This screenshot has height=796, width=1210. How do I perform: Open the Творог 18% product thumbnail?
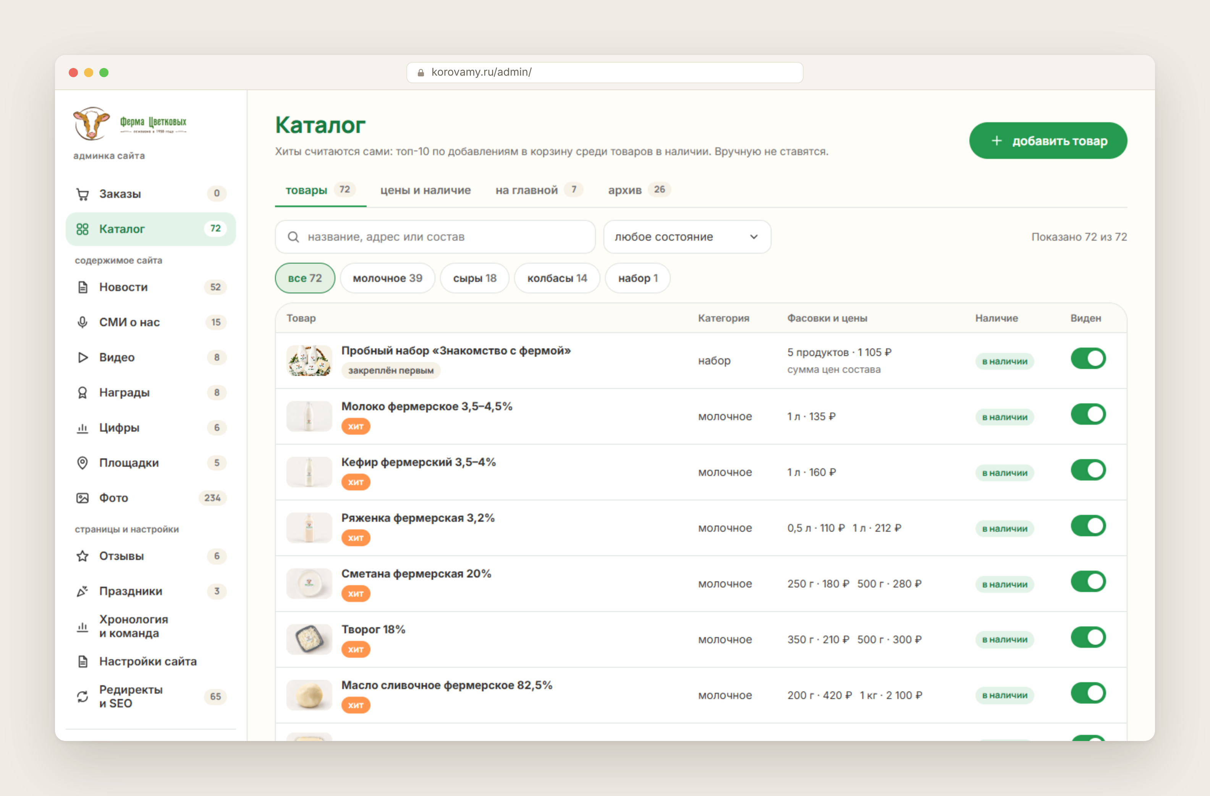309,639
